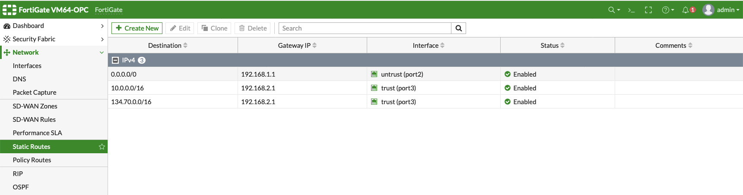Open the header search icon
743x195 pixels.
point(612,10)
